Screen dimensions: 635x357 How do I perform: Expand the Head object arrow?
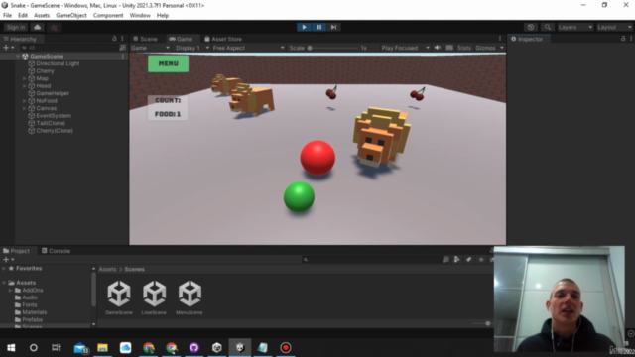pos(24,86)
